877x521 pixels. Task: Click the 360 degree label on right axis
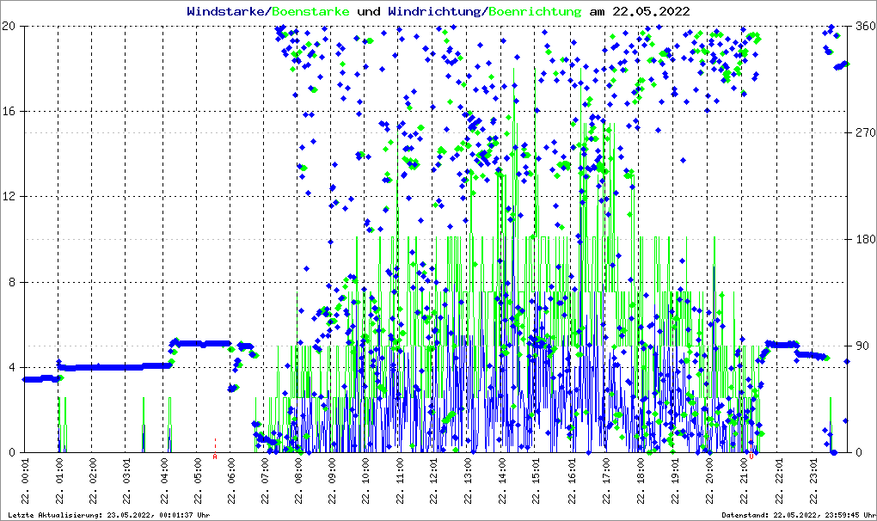click(863, 27)
